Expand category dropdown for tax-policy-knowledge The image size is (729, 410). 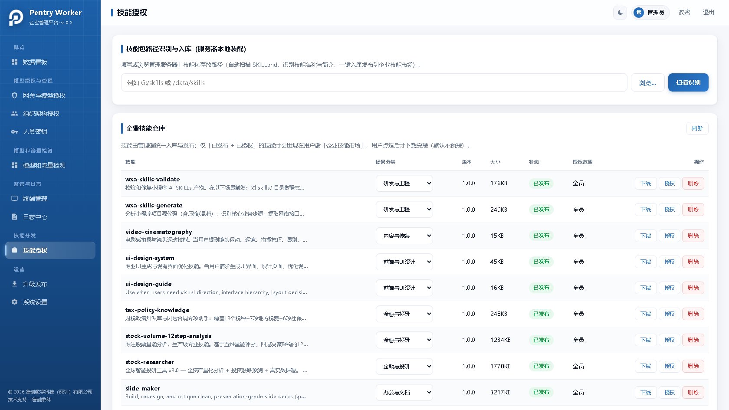click(404, 314)
